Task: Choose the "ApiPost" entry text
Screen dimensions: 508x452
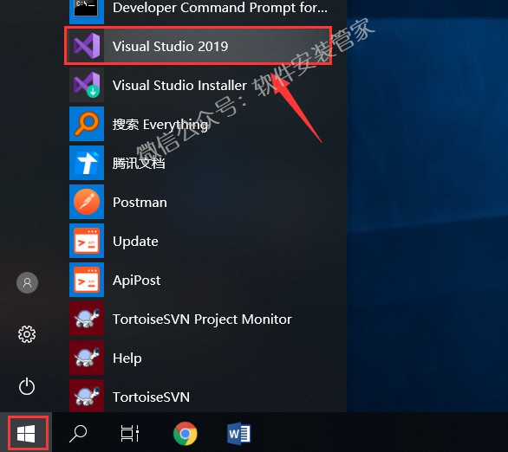Action: pyautogui.click(x=136, y=281)
